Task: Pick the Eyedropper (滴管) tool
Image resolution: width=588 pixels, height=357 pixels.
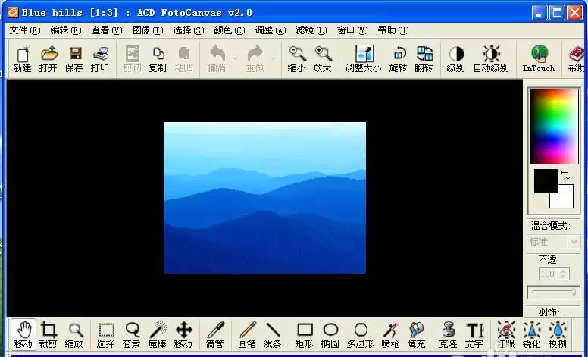Action: pyautogui.click(x=215, y=334)
